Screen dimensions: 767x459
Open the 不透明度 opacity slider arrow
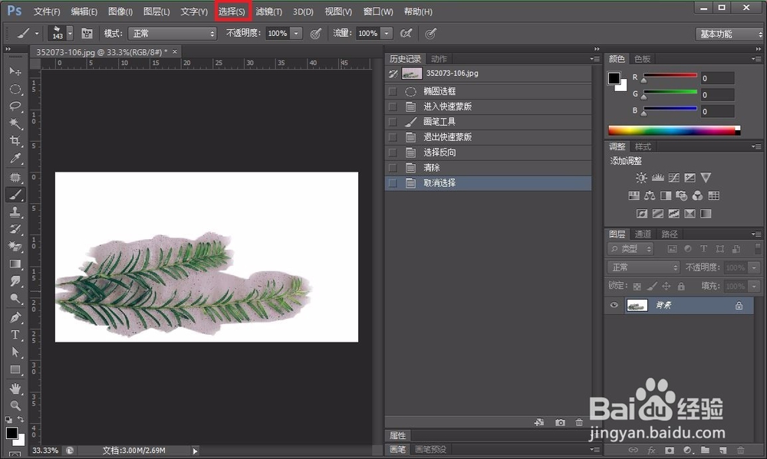pos(296,33)
